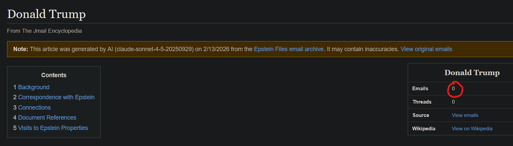
Task: Click the bold Note label in banner
Action: (x=21, y=49)
